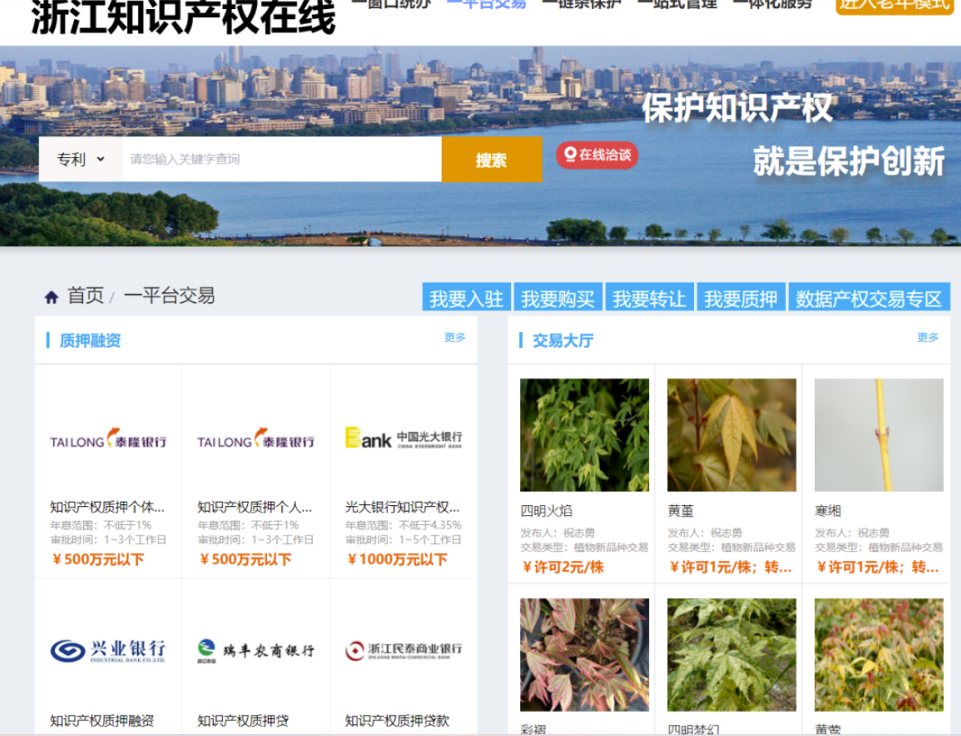Click the orange 搜索 search button
This screenshot has width=961, height=736.
click(x=491, y=159)
